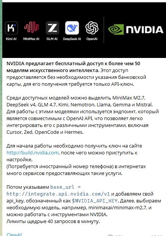Screen dimensions: 166x236
Task: Click the "MiniMax AI" caption label
Action: point(31,39)
